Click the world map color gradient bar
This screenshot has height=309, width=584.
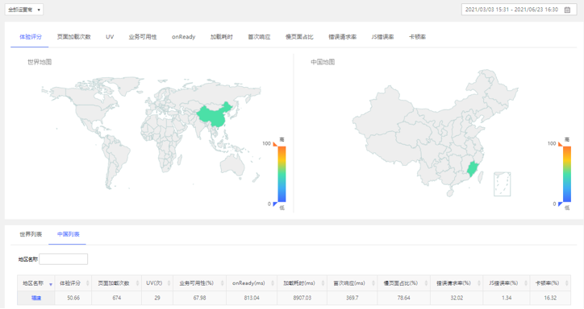(282, 174)
